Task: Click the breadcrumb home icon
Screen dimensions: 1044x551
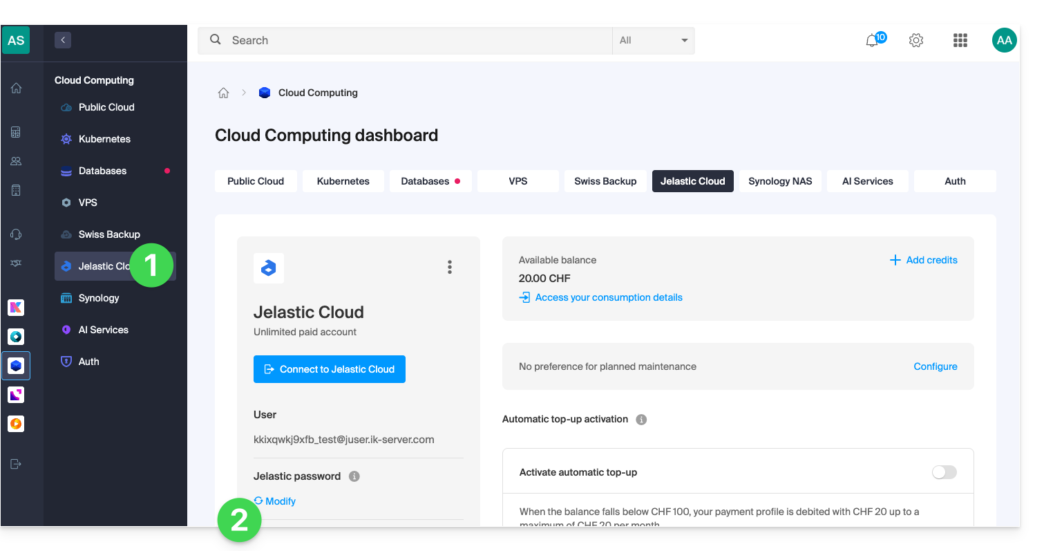Action: point(223,93)
